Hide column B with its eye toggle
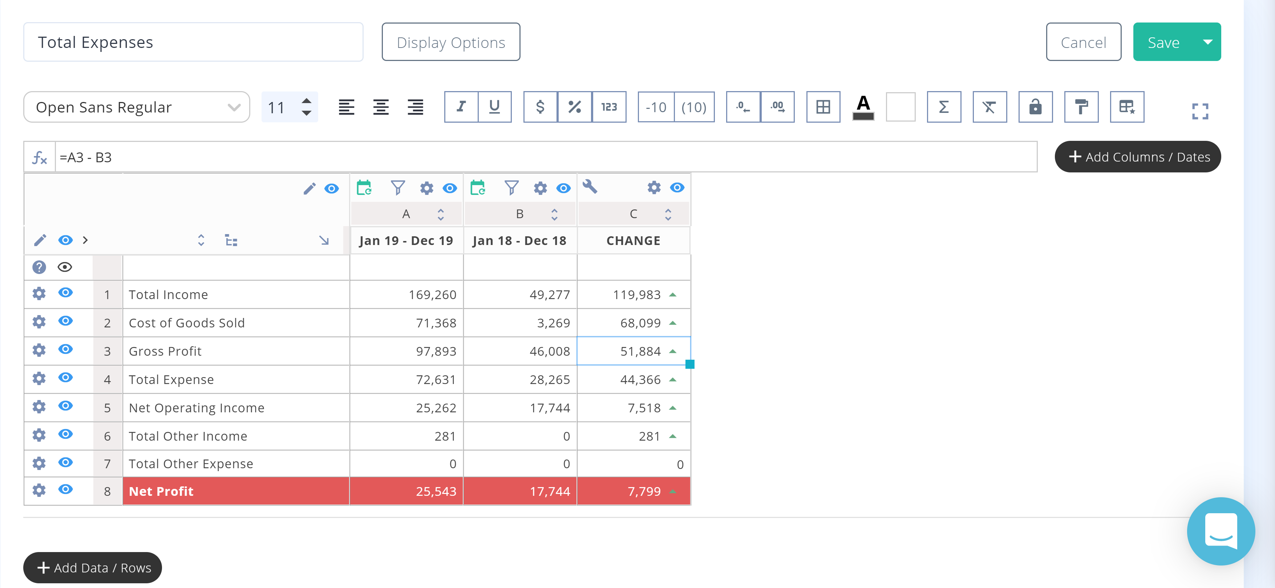1275x588 pixels. click(563, 188)
